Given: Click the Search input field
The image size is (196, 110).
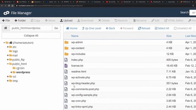Looking at the screenshot, I should [193, 13].
